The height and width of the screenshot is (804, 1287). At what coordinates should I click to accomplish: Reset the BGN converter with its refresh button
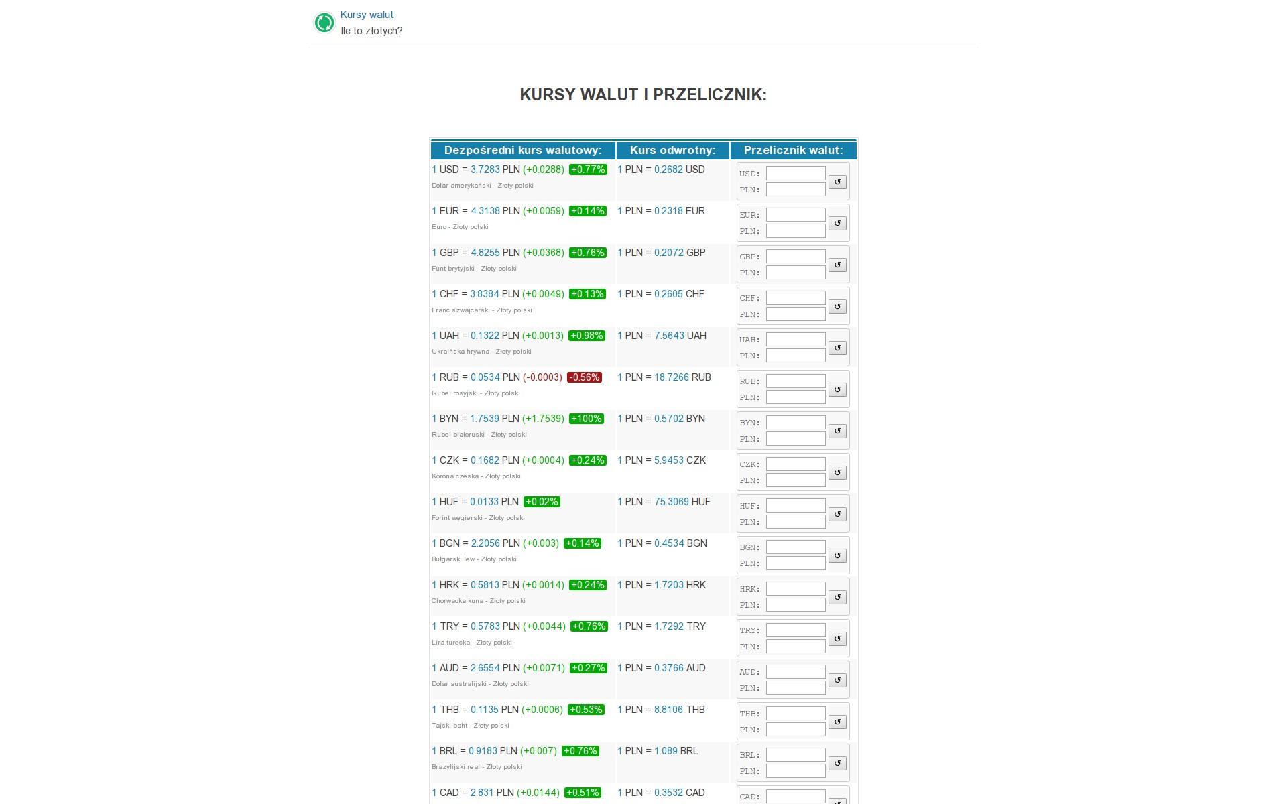(837, 555)
